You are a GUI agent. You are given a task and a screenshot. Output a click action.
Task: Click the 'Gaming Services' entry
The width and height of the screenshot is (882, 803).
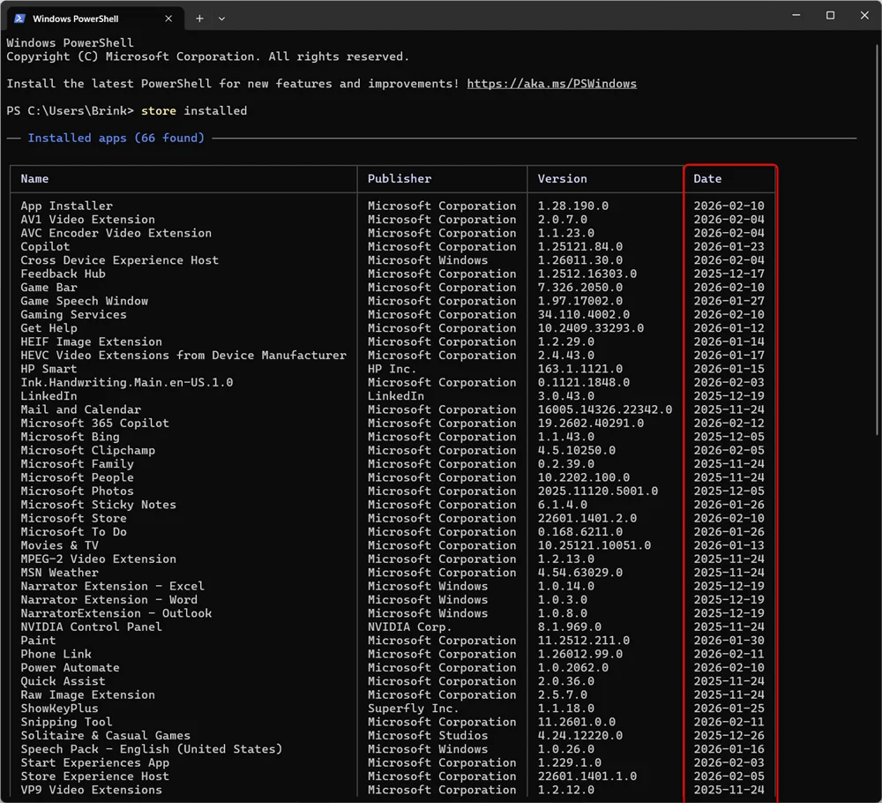[74, 314]
